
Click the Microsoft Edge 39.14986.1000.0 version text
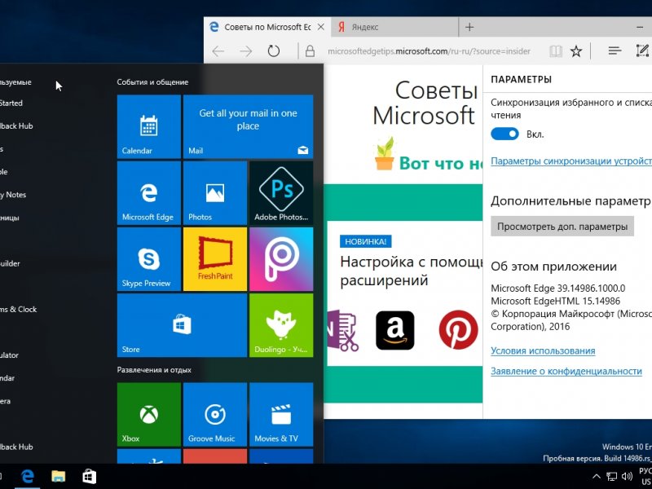tap(558, 289)
